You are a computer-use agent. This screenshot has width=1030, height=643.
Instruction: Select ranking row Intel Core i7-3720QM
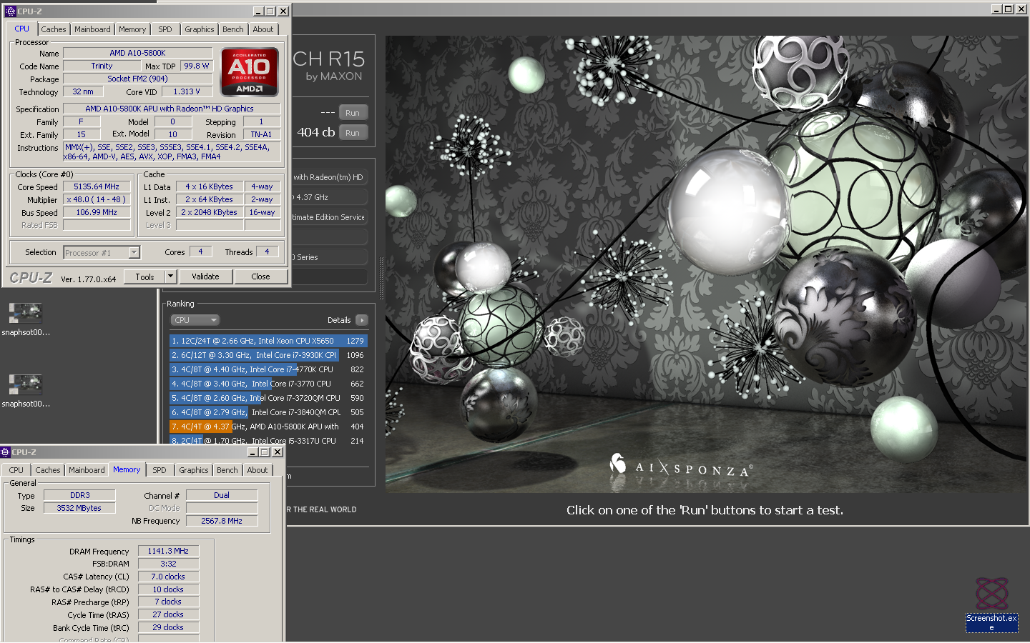268,398
